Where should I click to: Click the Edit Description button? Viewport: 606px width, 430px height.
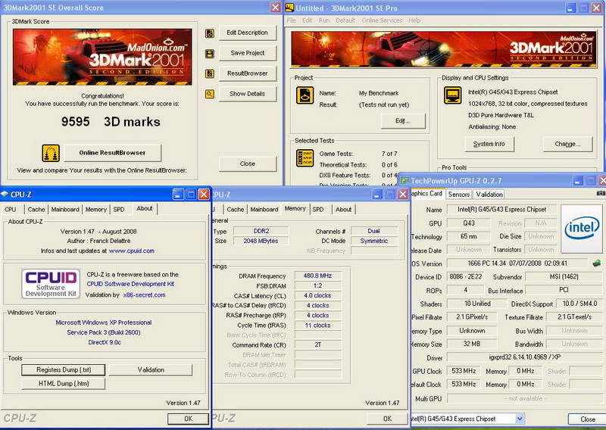[x=248, y=33]
